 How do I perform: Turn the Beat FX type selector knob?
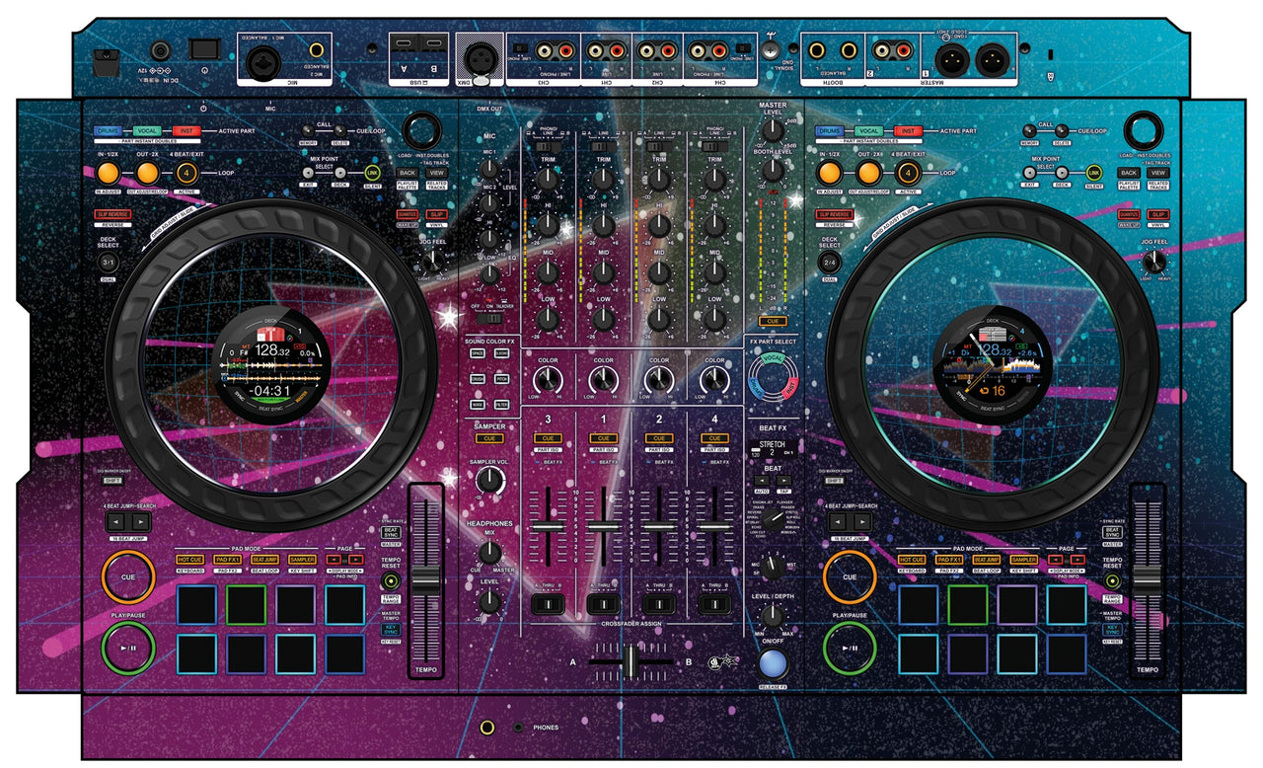pyautogui.click(x=772, y=517)
